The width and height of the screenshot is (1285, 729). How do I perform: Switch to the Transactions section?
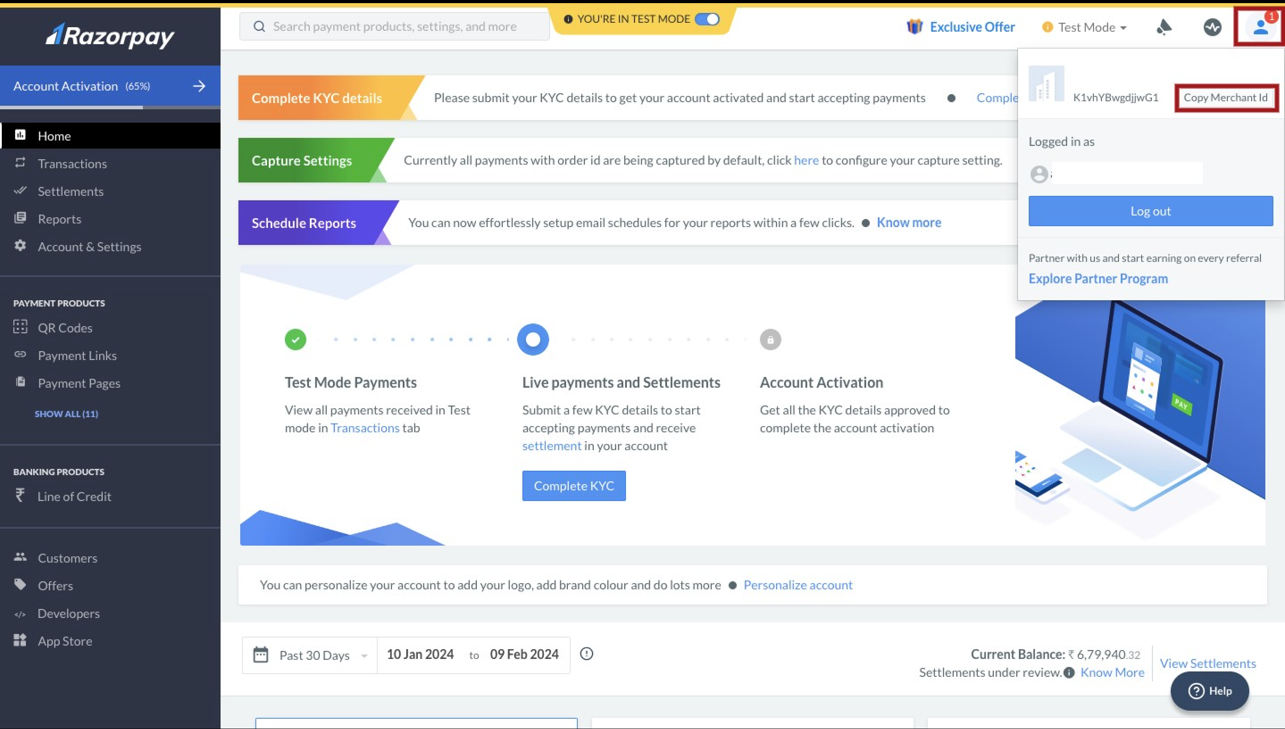coord(72,163)
